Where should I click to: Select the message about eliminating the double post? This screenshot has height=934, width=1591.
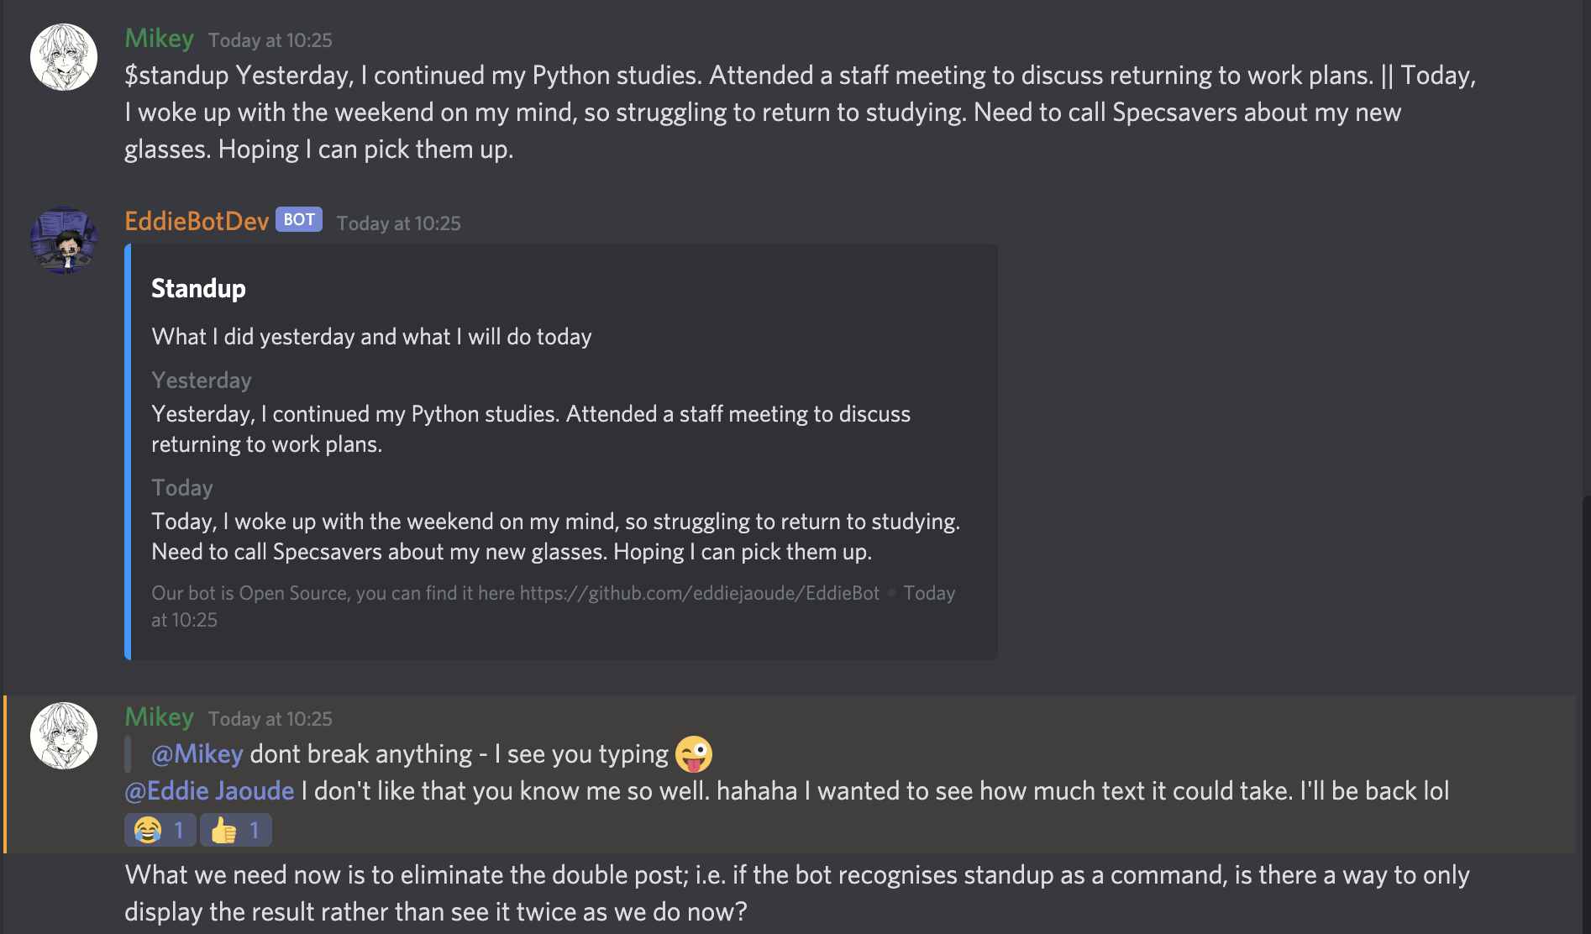click(796, 894)
